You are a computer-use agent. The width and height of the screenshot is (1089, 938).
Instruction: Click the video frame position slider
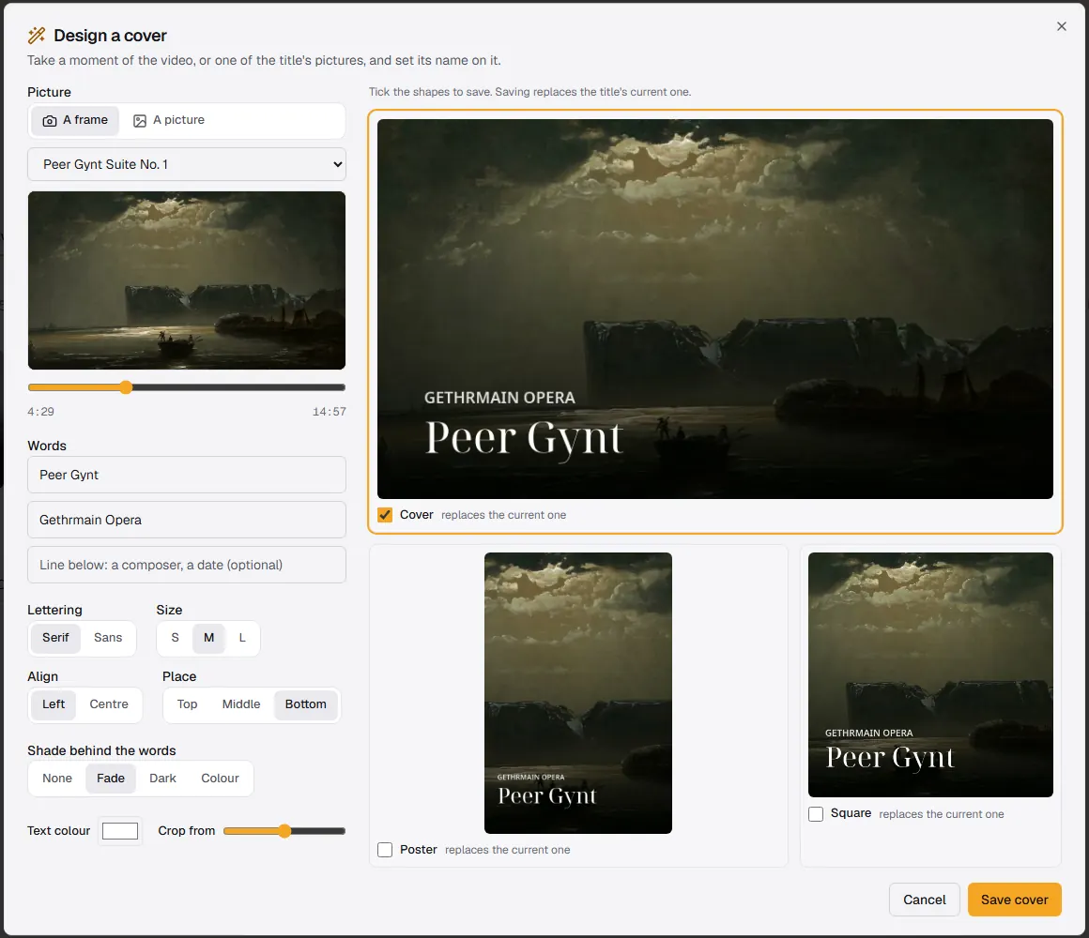[187, 387]
